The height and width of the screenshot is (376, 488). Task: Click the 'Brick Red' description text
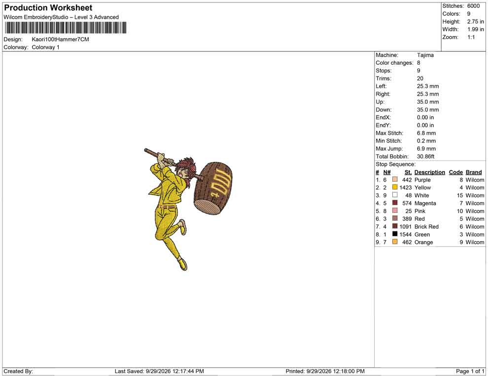pyautogui.click(x=426, y=226)
